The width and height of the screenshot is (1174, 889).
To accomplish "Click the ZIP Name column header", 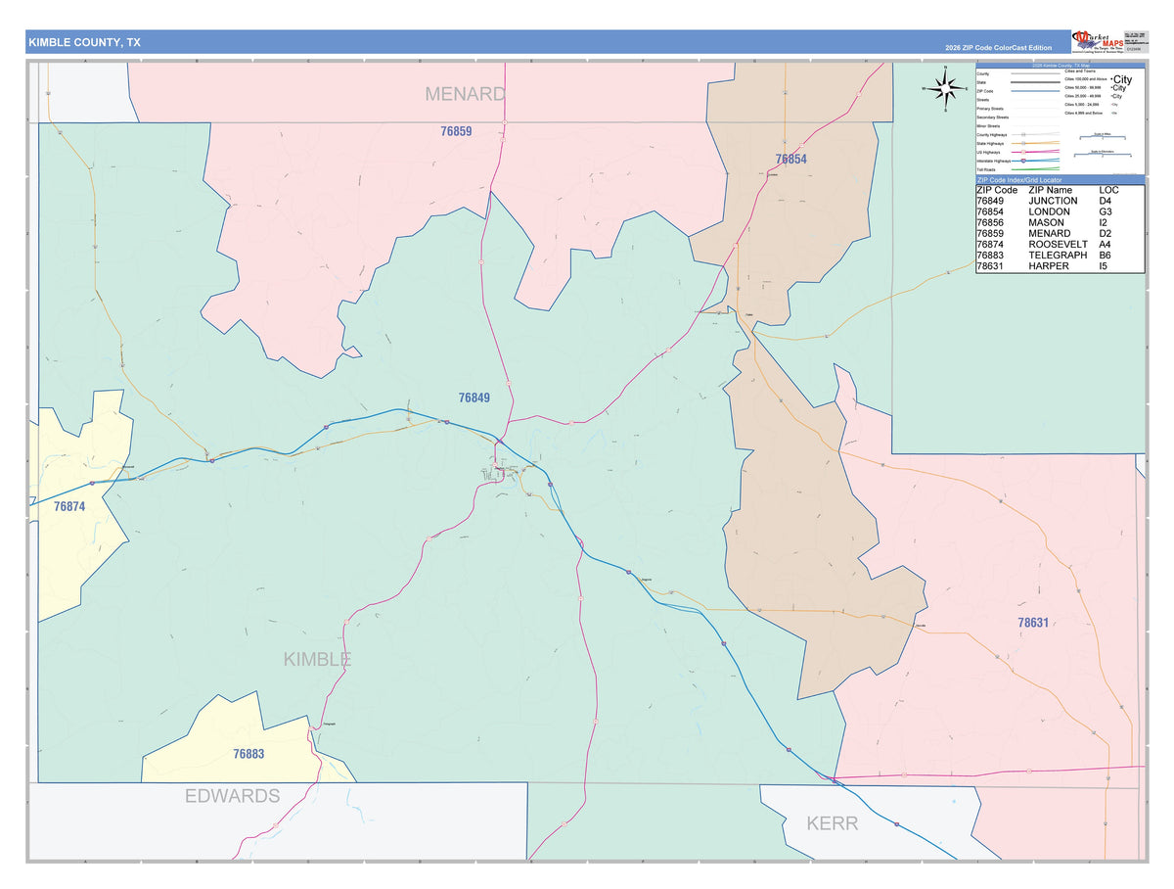I will pyautogui.click(x=1050, y=190).
